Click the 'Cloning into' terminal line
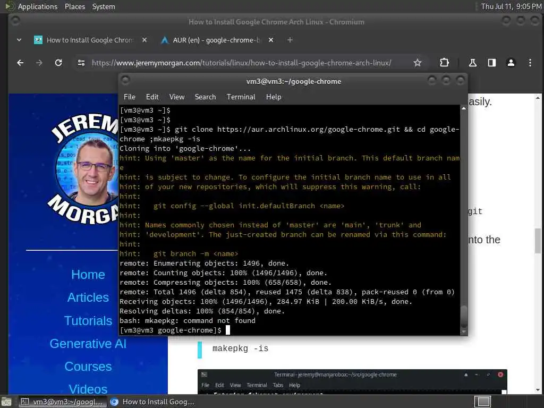 pos(185,149)
